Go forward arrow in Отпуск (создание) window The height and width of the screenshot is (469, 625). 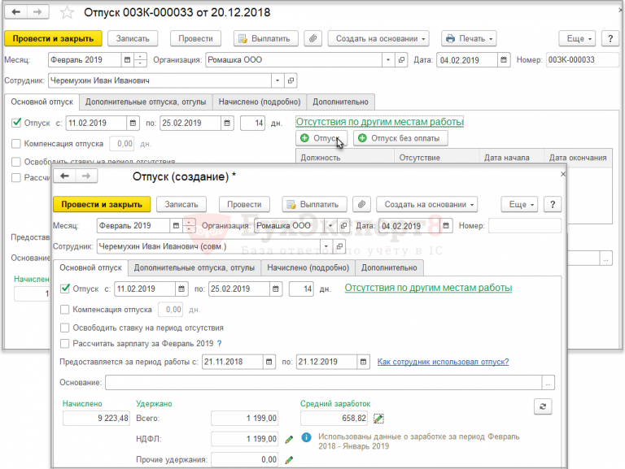tap(86, 176)
